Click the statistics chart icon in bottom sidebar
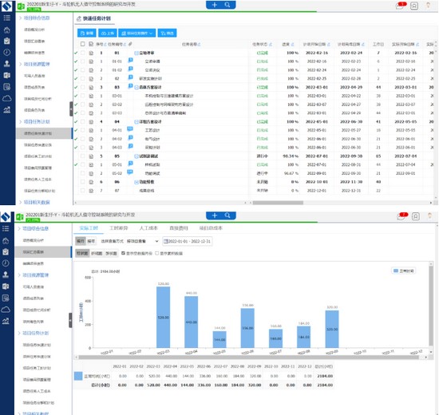 tap(6, 321)
